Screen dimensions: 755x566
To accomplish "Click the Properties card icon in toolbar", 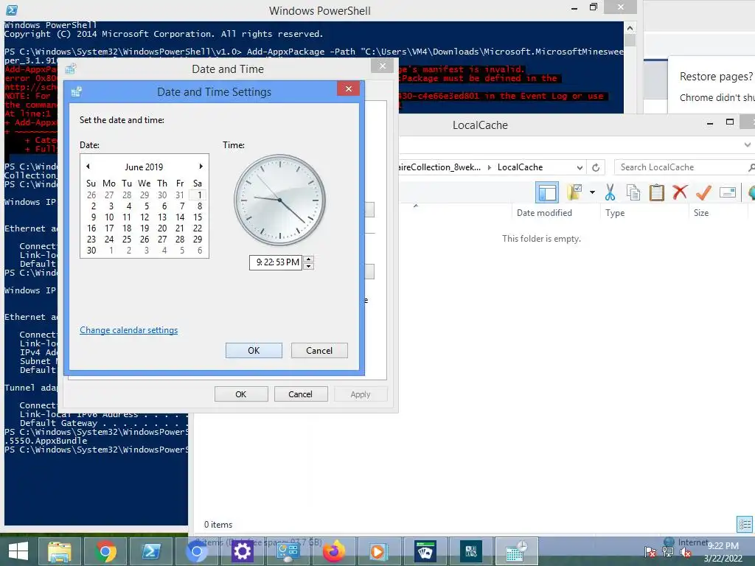I will pos(728,192).
